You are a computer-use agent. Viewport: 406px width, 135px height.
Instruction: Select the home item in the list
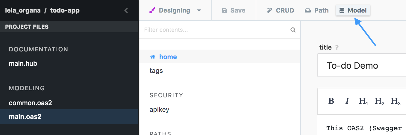pyautogui.click(x=168, y=57)
